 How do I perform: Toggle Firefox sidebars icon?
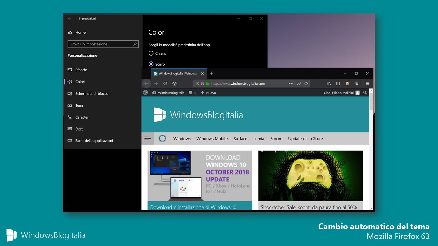coord(338,83)
